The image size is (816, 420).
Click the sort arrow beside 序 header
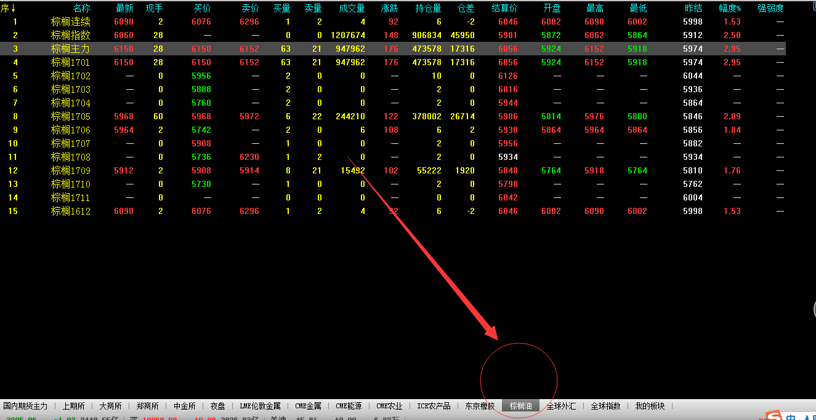click(x=14, y=9)
